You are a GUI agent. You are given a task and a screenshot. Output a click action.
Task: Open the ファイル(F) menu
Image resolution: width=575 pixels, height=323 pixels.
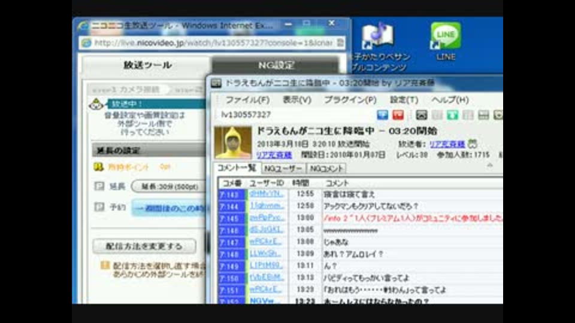click(x=247, y=100)
